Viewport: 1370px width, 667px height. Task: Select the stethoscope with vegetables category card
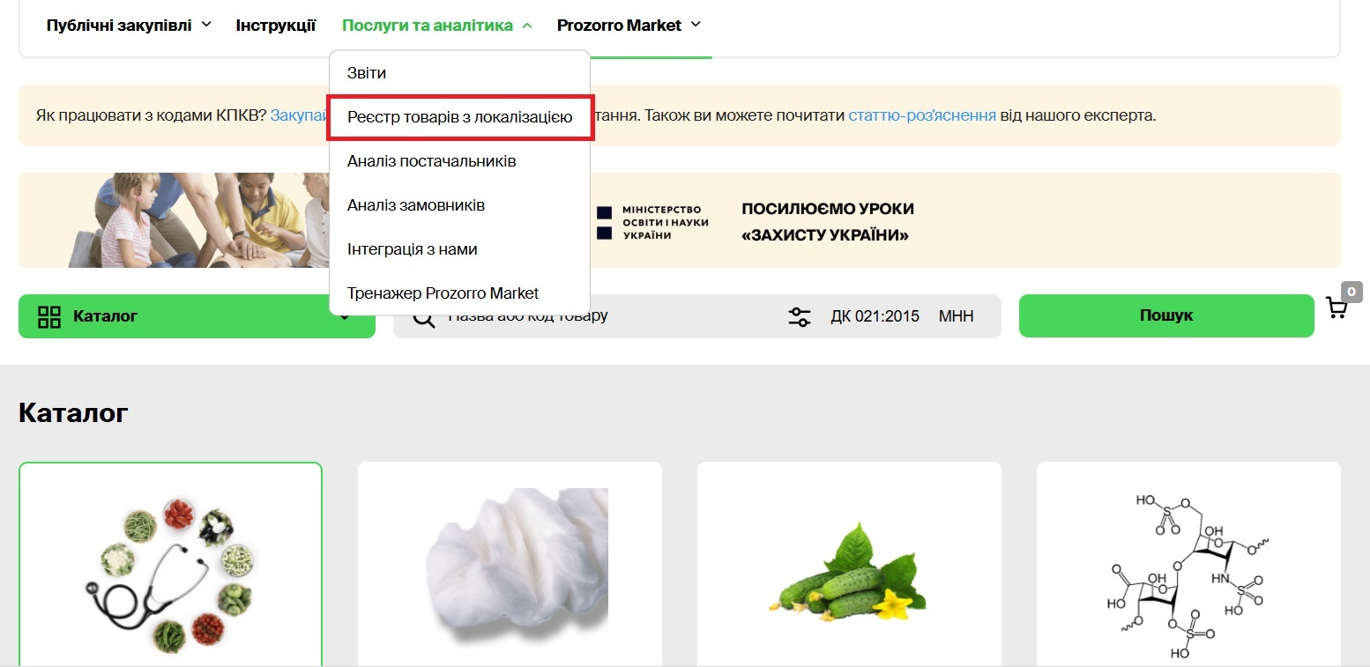pyautogui.click(x=170, y=564)
